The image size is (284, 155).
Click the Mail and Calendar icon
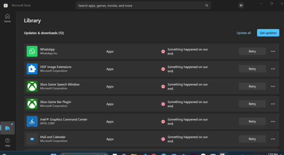32,139
